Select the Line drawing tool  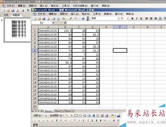(x=67, y=115)
